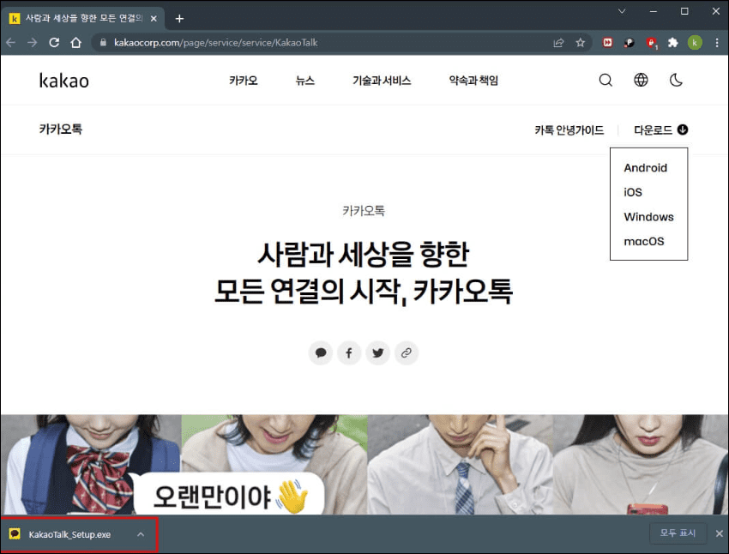The image size is (729, 554).
Task: Click the 오랜만이야 speech bubble image
Action: [231, 496]
